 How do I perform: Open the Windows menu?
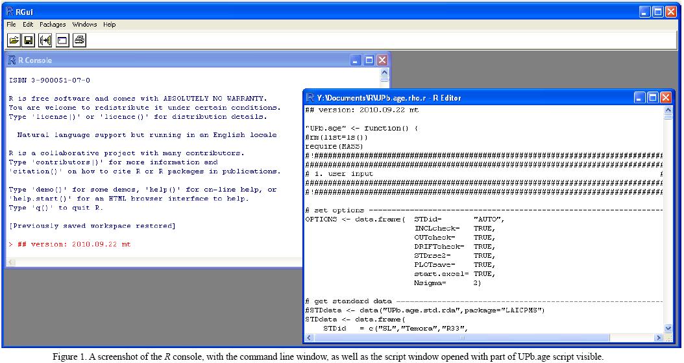[x=84, y=25]
